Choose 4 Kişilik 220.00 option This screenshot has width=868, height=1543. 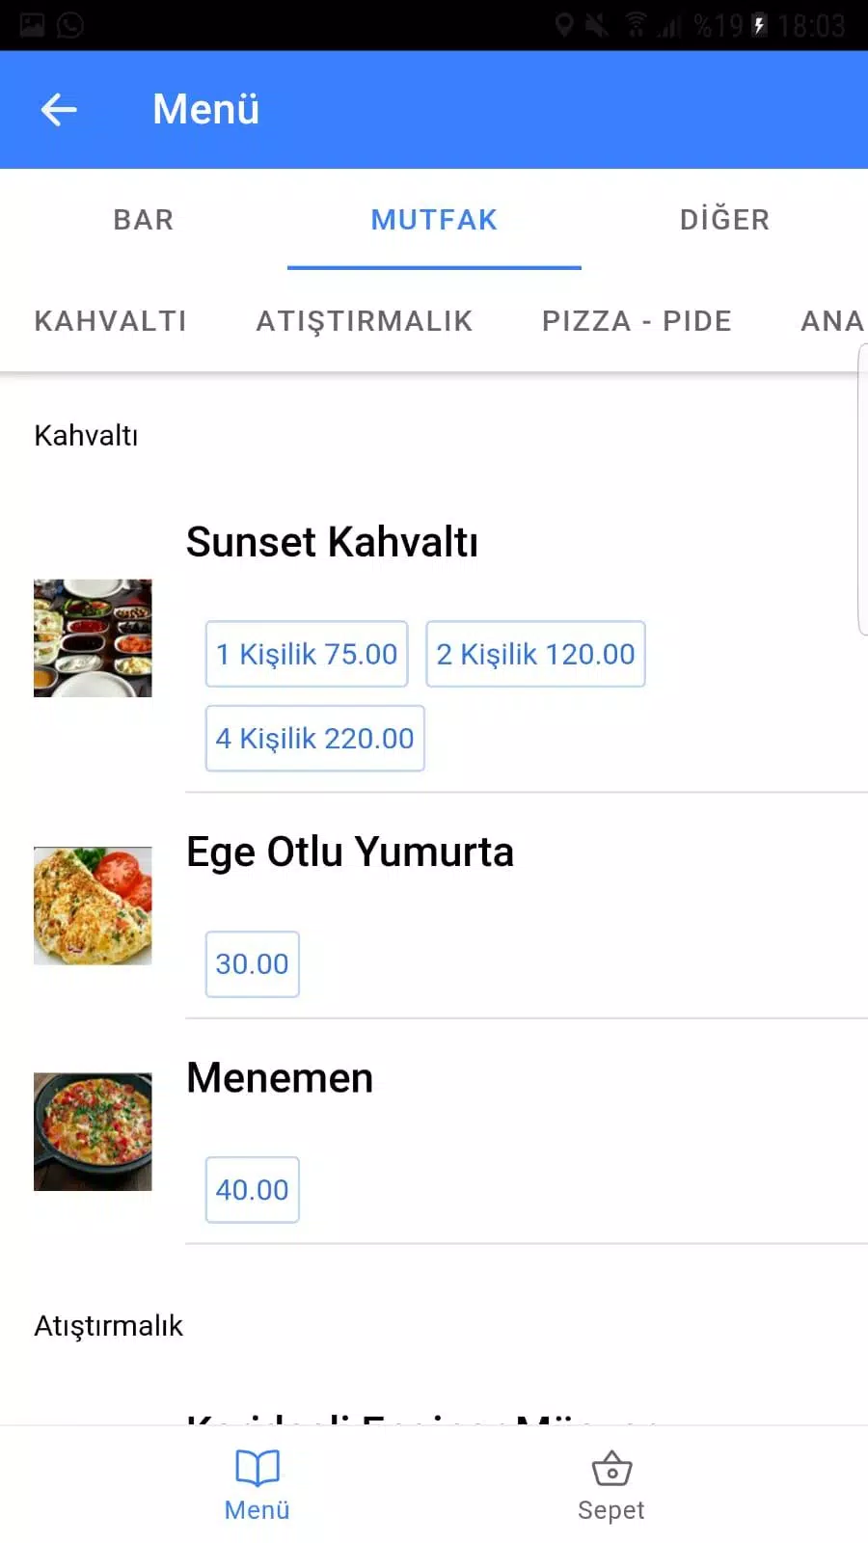(314, 739)
